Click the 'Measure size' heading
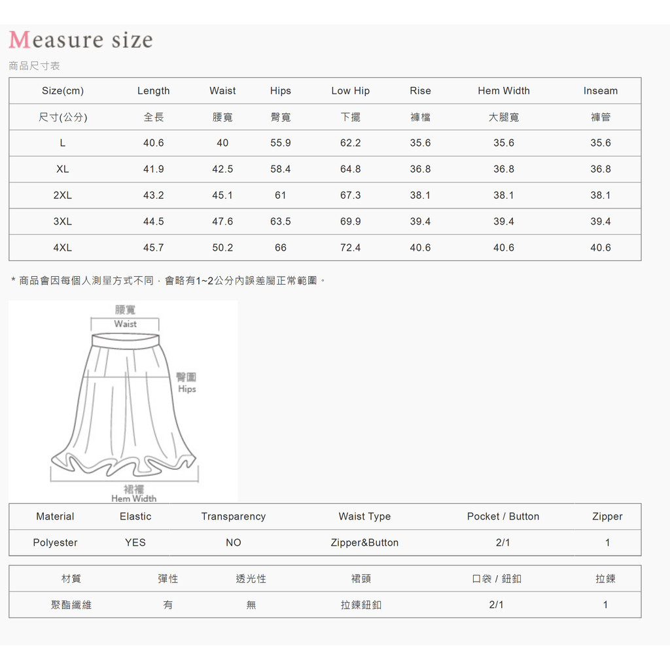The height and width of the screenshot is (670, 670). click(x=80, y=40)
